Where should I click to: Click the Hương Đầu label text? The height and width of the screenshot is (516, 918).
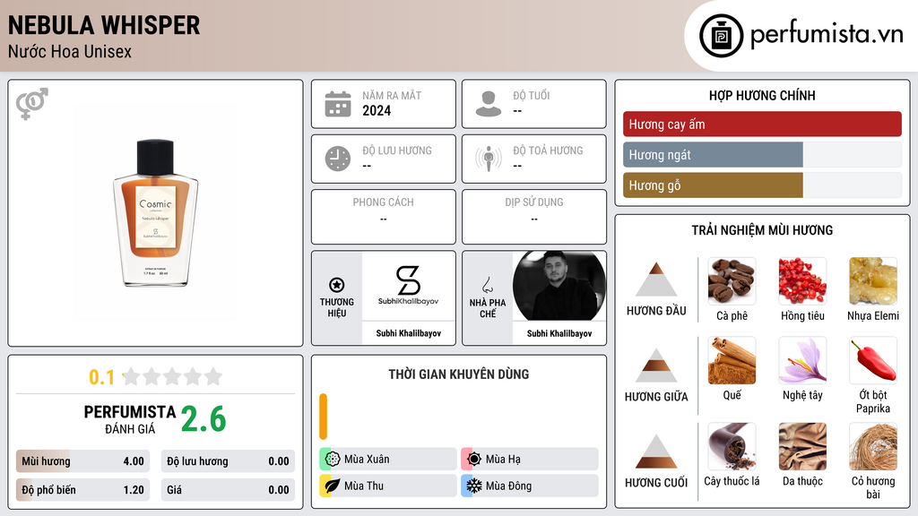coord(656,311)
